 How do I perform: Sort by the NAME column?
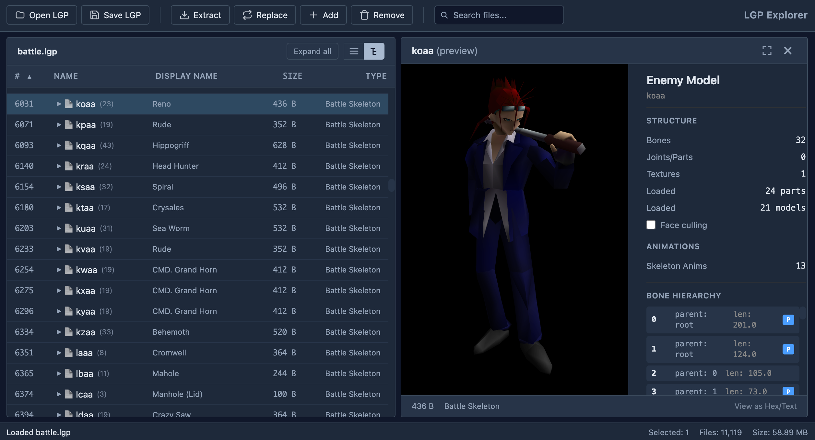point(66,76)
